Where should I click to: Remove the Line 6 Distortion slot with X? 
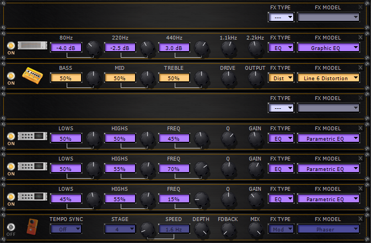click(361, 68)
